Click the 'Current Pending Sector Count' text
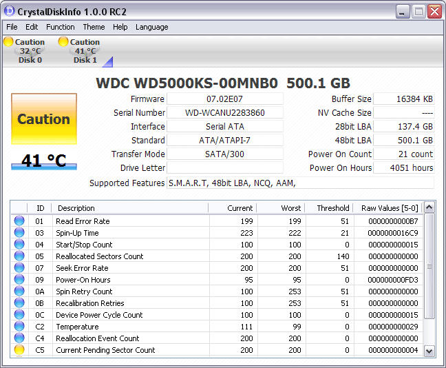This screenshot has height=368, width=446. [x=105, y=350]
